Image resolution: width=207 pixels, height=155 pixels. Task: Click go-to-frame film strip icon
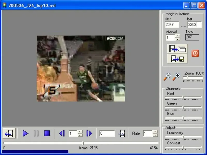tap(122, 134)
